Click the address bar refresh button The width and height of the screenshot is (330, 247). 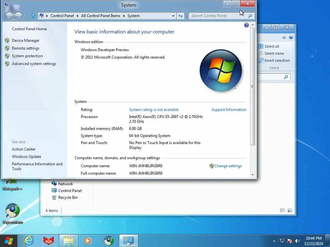pos(180,16)
